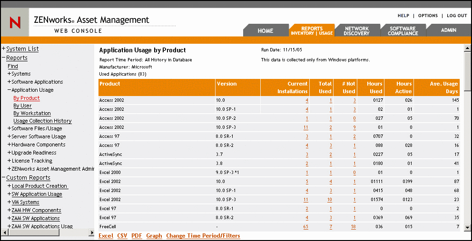The width and height of the screenshot is (472, 241).
Task: Select the By User report
Action: click(x=22, y=106)
